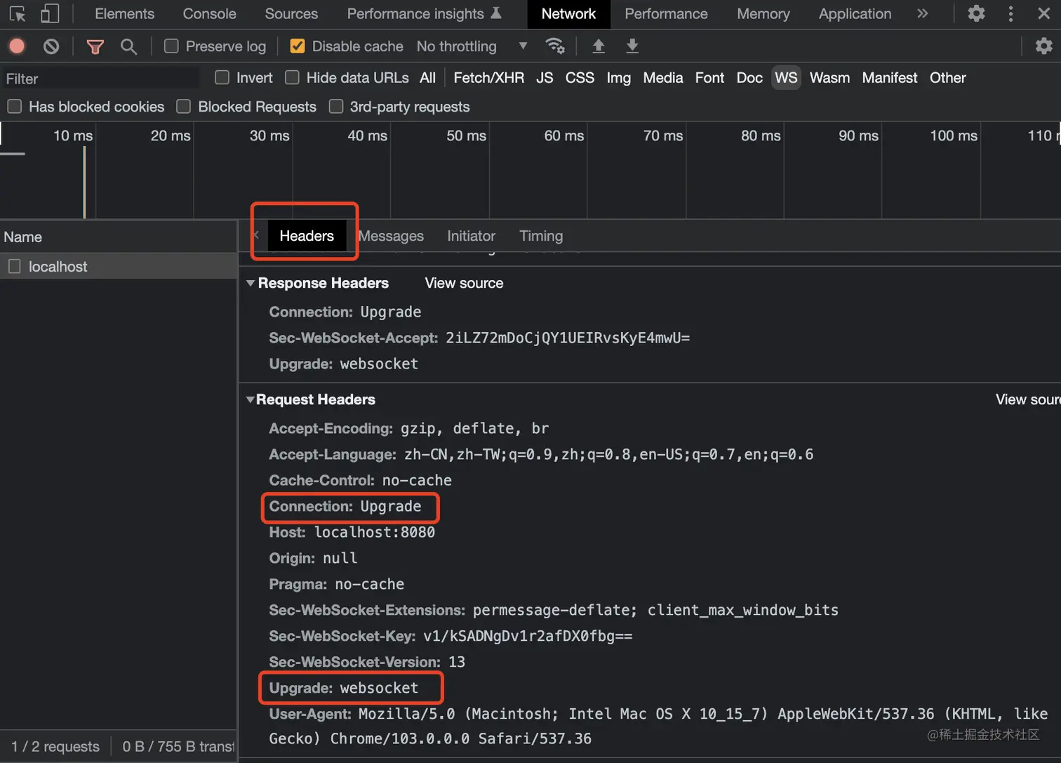Filter requests by Media

pos(662,78)
